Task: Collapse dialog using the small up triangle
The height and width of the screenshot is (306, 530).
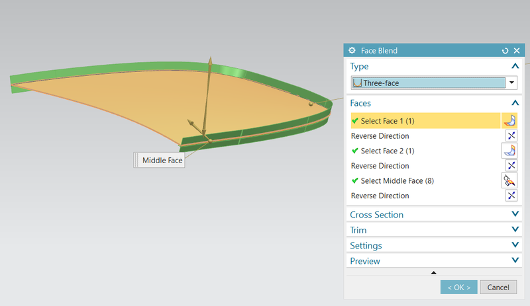Action: [x=434, y=272]
